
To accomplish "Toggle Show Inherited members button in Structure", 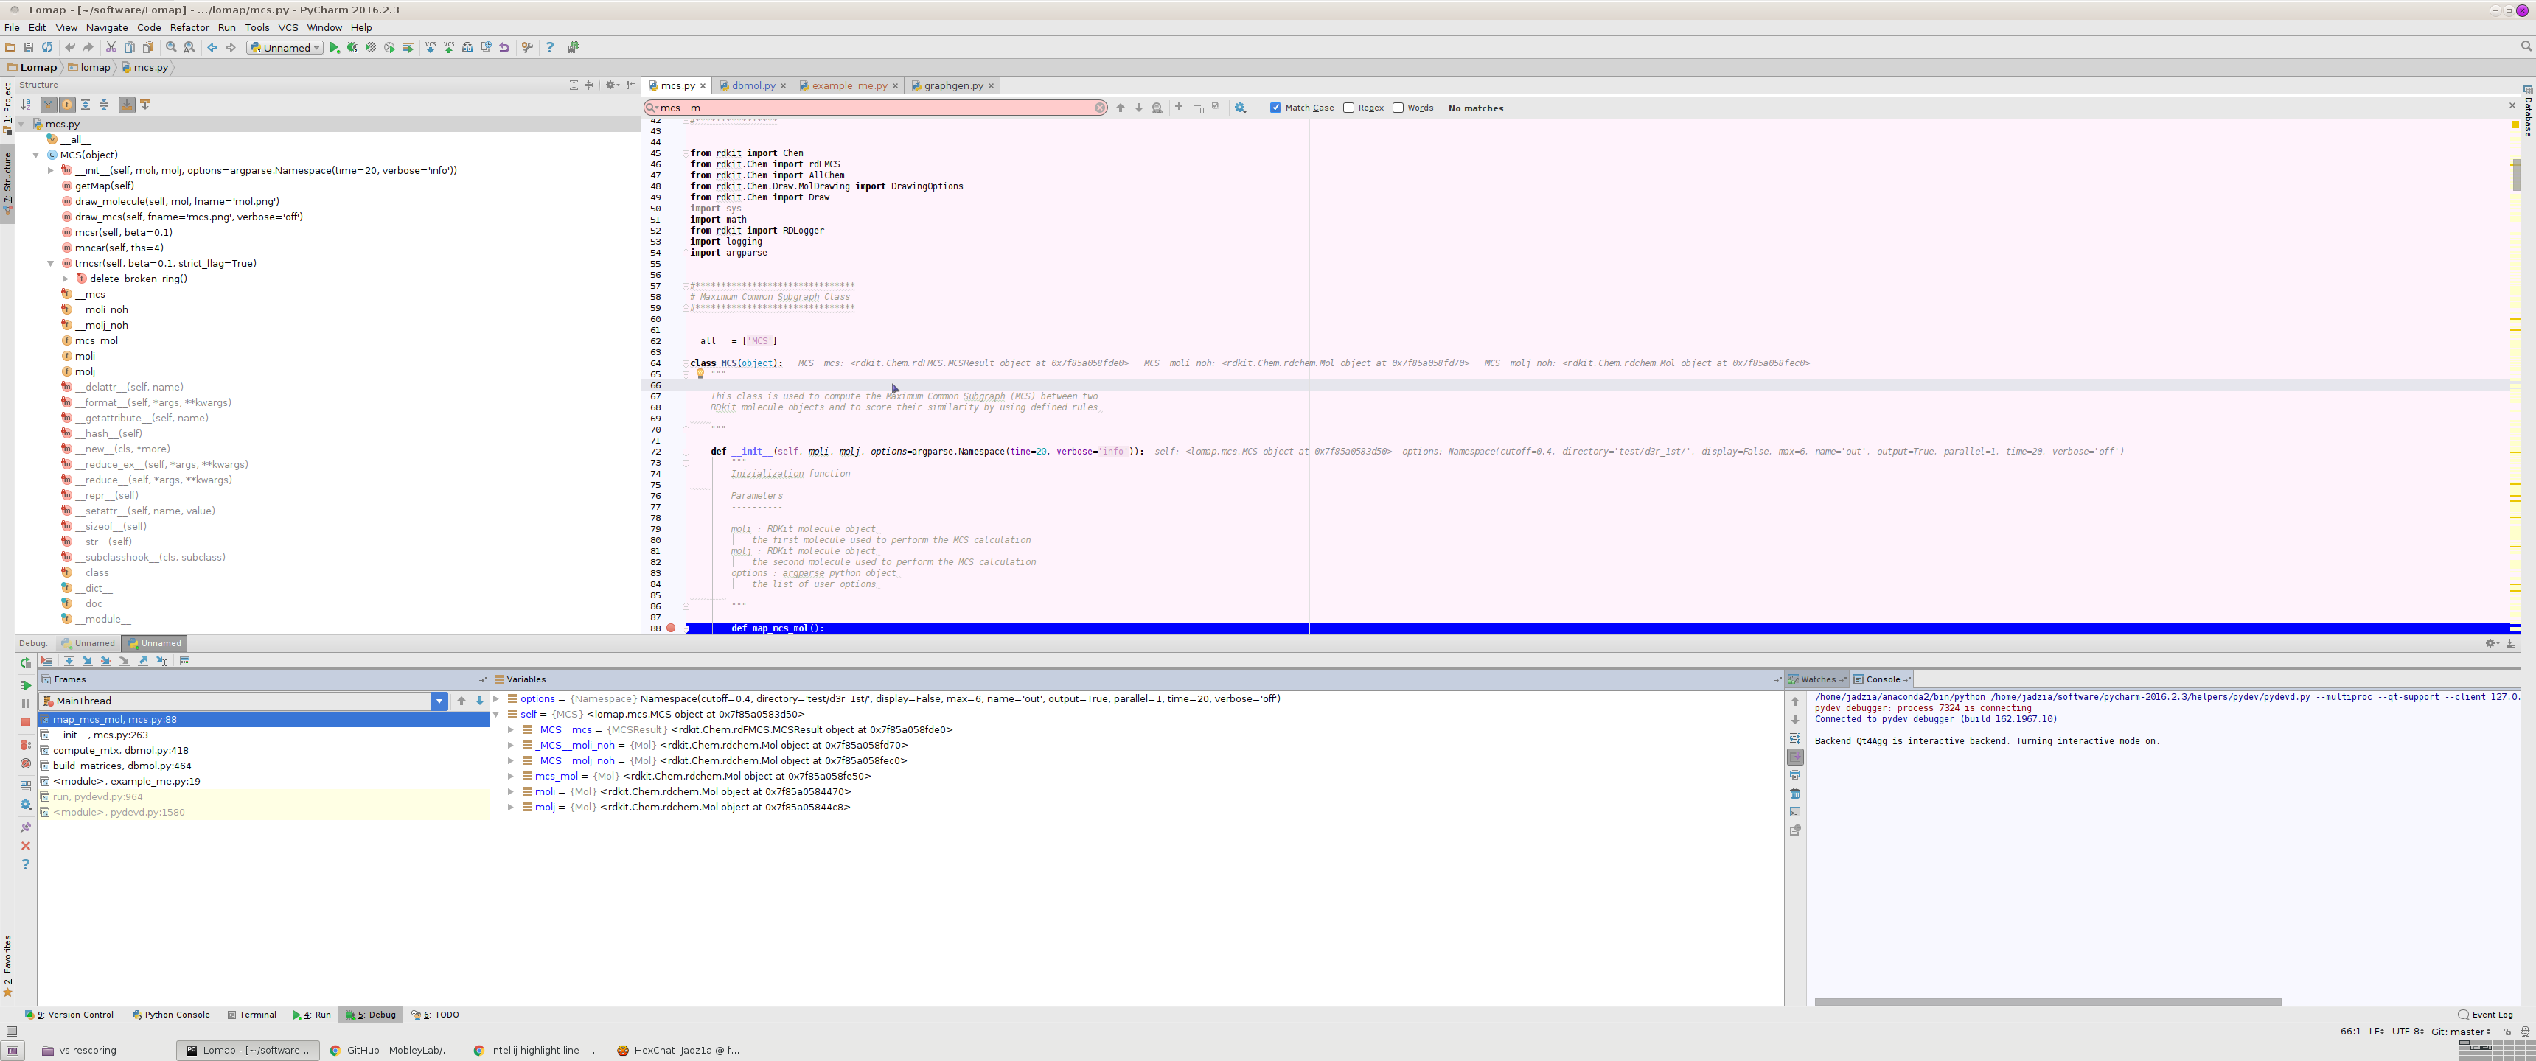I will click(x=48, y=105).
